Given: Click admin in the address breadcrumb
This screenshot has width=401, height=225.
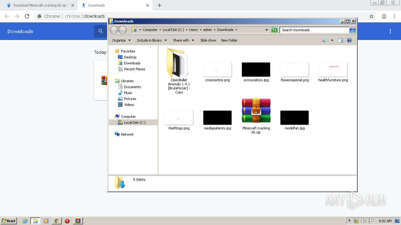Looking at the screenshot, I should pyautogui.click(x=207, y=30).
